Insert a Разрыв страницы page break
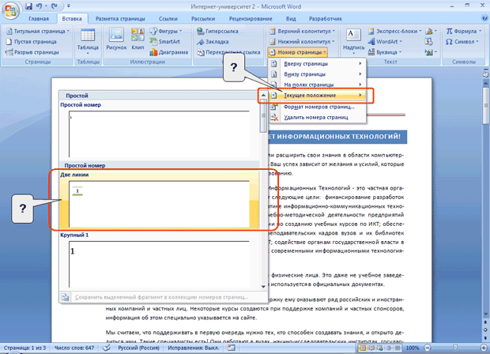 (32, 52)
